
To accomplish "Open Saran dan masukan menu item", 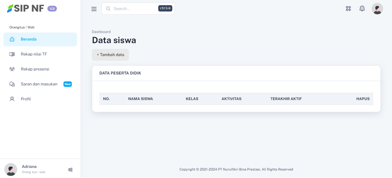I will (x=39, y=84).
